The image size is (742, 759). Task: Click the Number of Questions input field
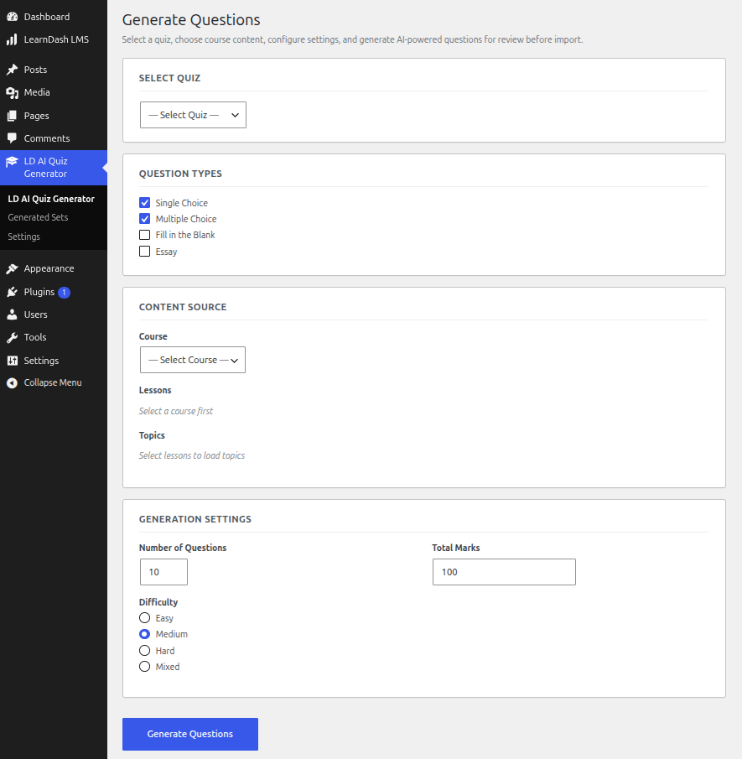coord(163,572)
